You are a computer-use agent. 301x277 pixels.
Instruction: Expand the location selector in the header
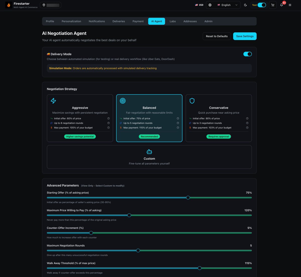point(51,5)
